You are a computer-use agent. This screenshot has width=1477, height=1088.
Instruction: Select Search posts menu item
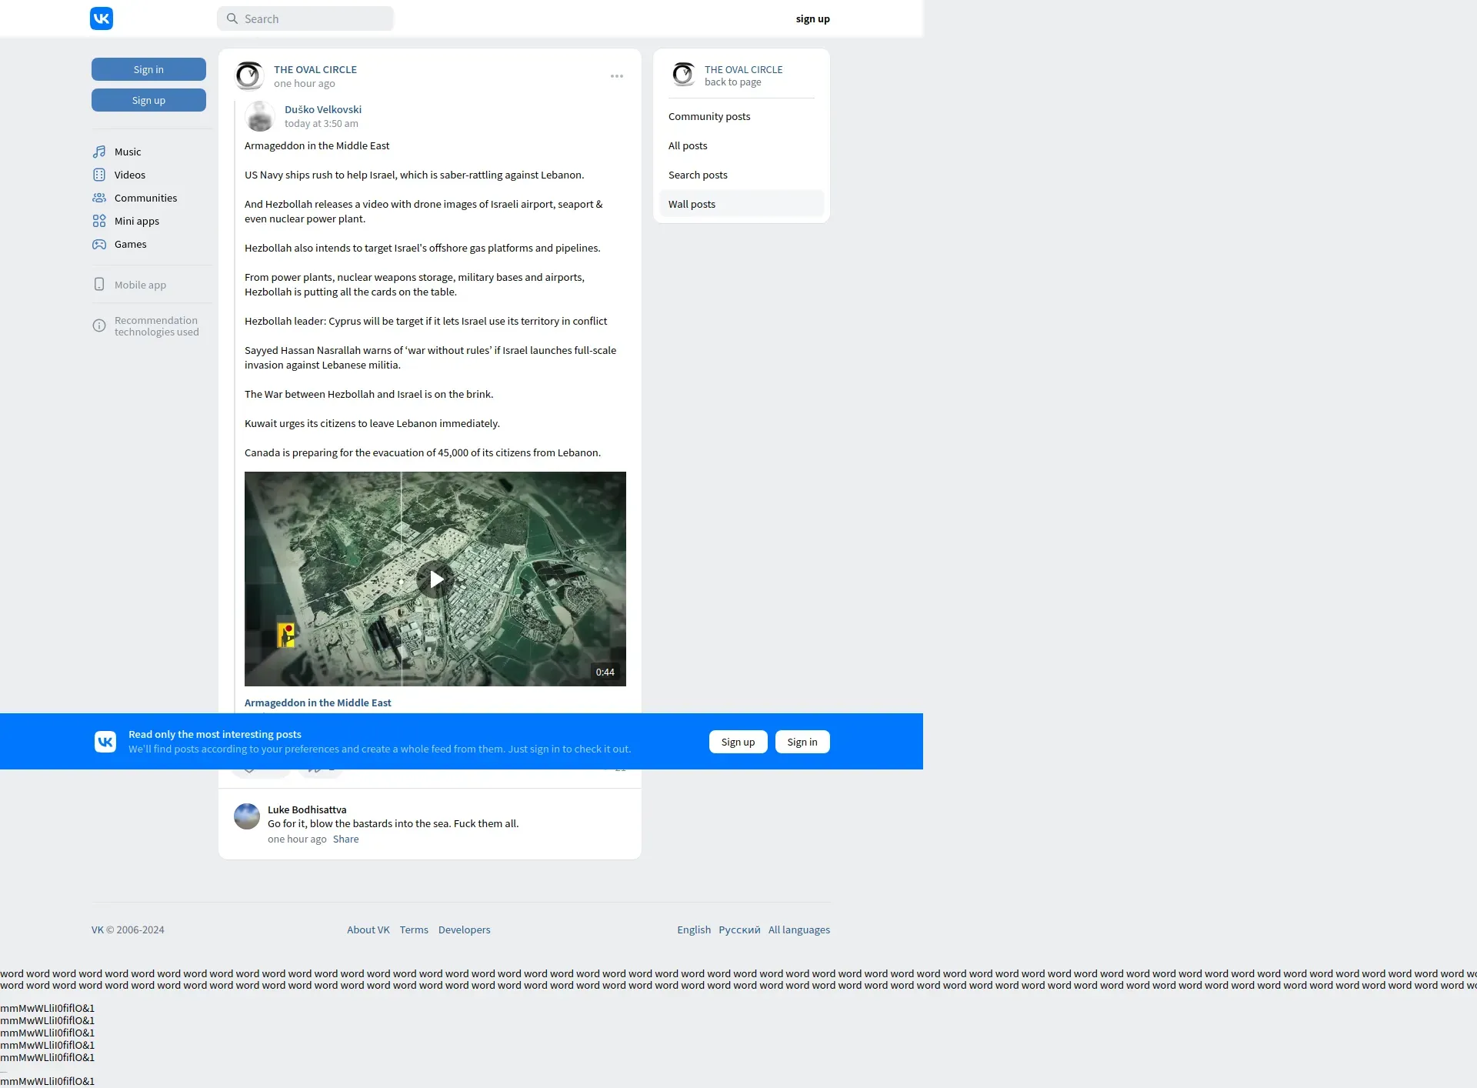pos(697,175)
